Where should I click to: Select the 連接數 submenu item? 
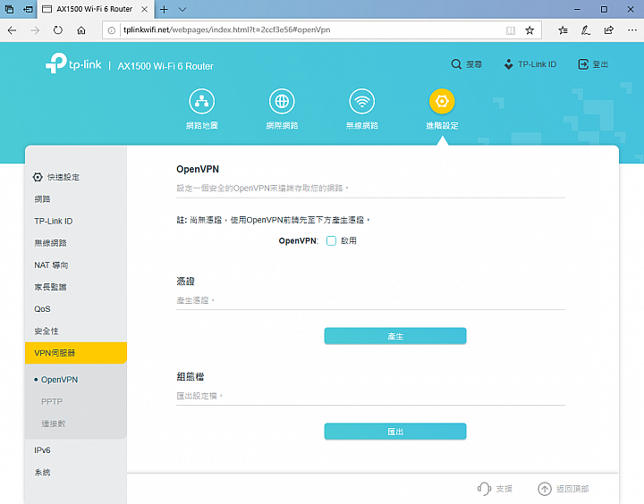[54, 424]
